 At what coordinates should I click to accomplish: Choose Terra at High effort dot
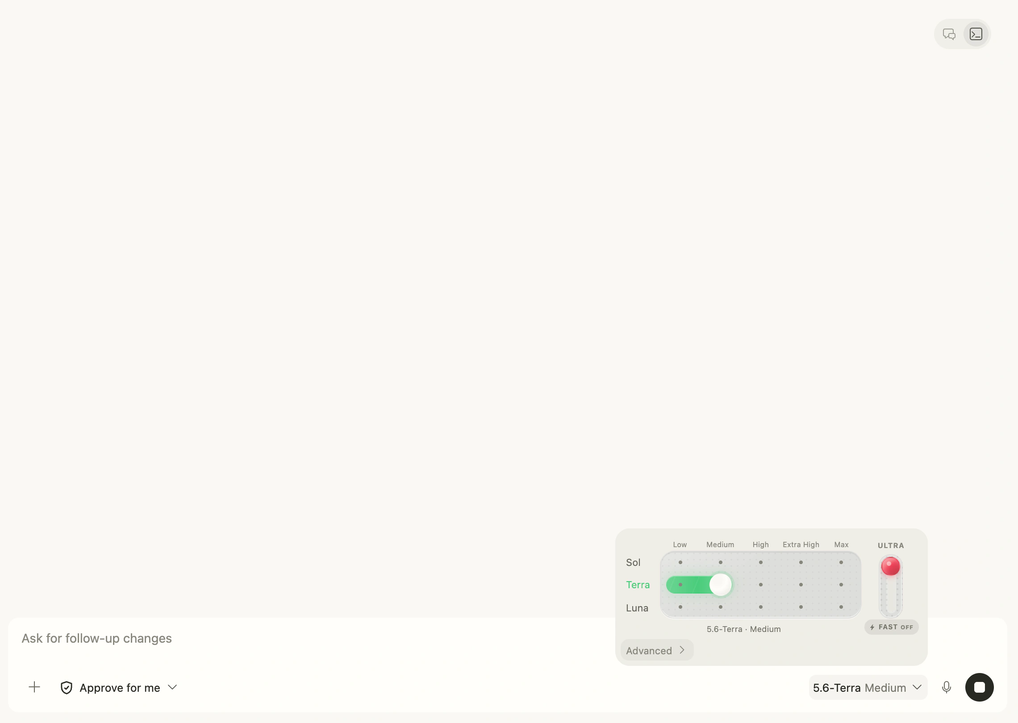pyautogui.click(x=761, y=585)
